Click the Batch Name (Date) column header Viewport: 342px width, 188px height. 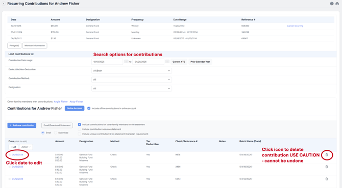click(x=250, y=142)
